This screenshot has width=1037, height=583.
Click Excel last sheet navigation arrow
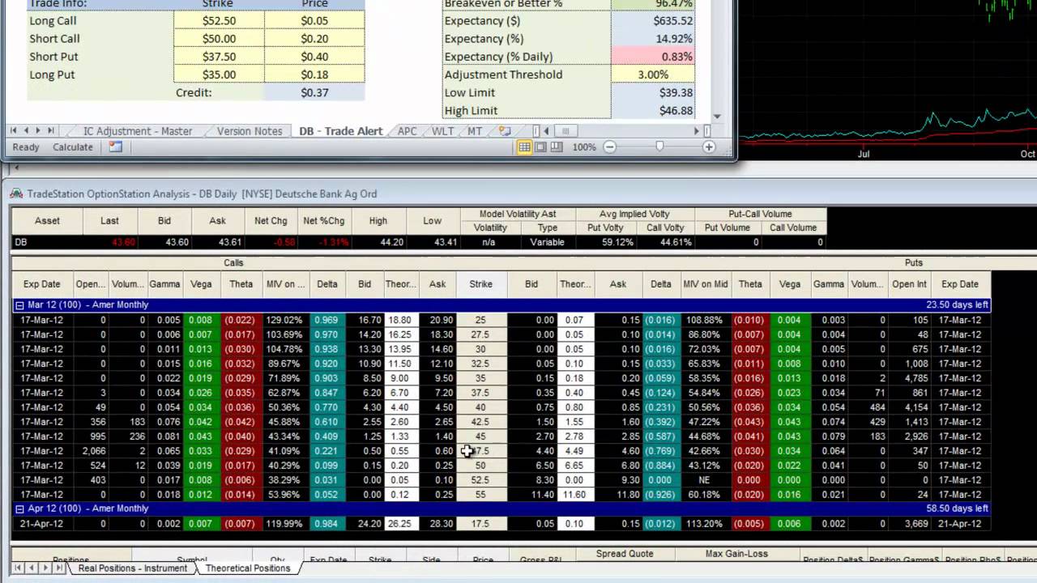(50, 130)
